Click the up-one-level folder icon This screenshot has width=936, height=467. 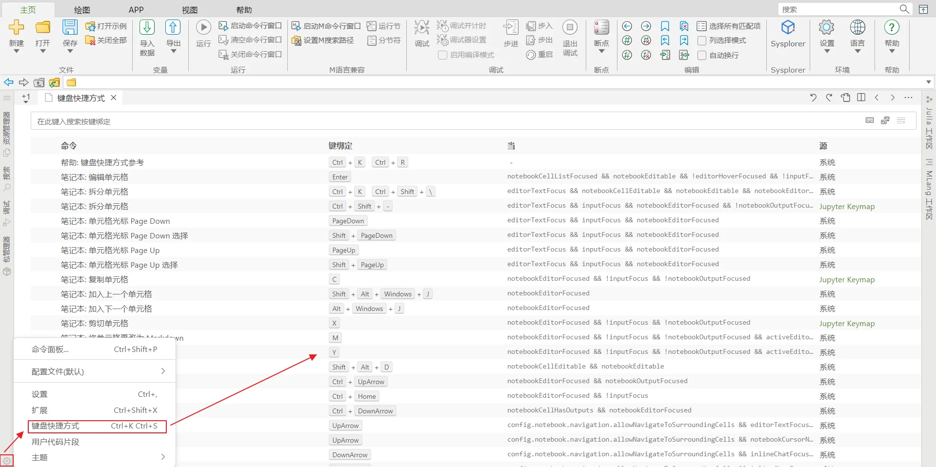click(39, 82)
